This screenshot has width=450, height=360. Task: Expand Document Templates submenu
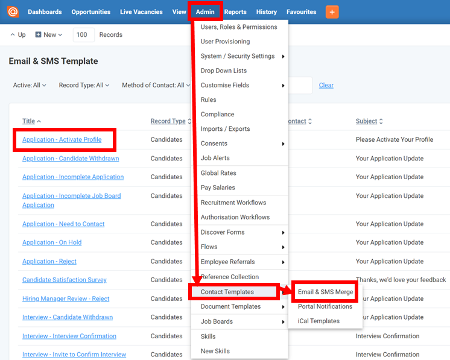point(283,307)
